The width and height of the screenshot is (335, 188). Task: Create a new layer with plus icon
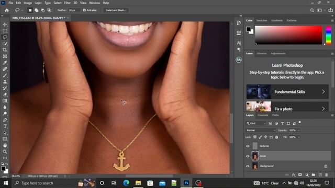point(320,175)
